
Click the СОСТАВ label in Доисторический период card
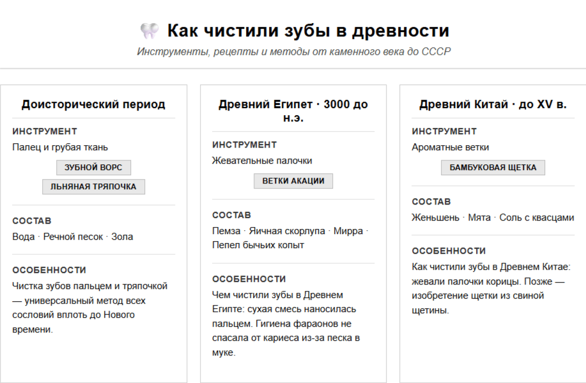32,221
